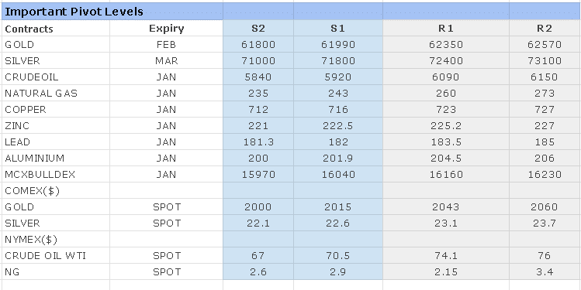Click the NYMEX($) section row
The height and width of the screenshot is (290, 581).
tap(291, 240)
